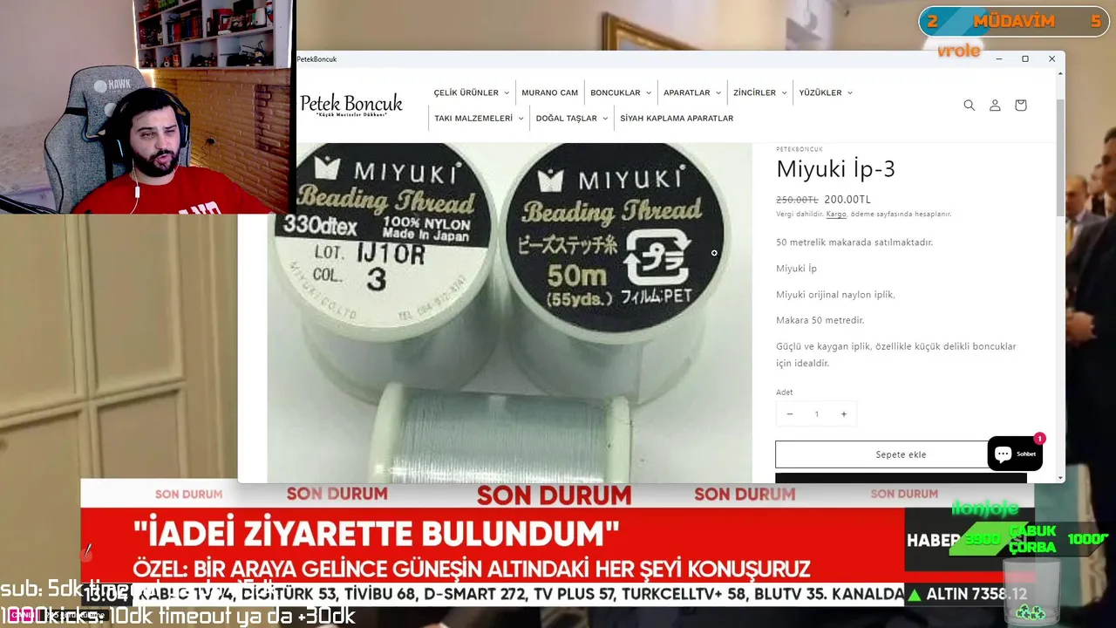Click the quantity input field

[x=817, y=413]
